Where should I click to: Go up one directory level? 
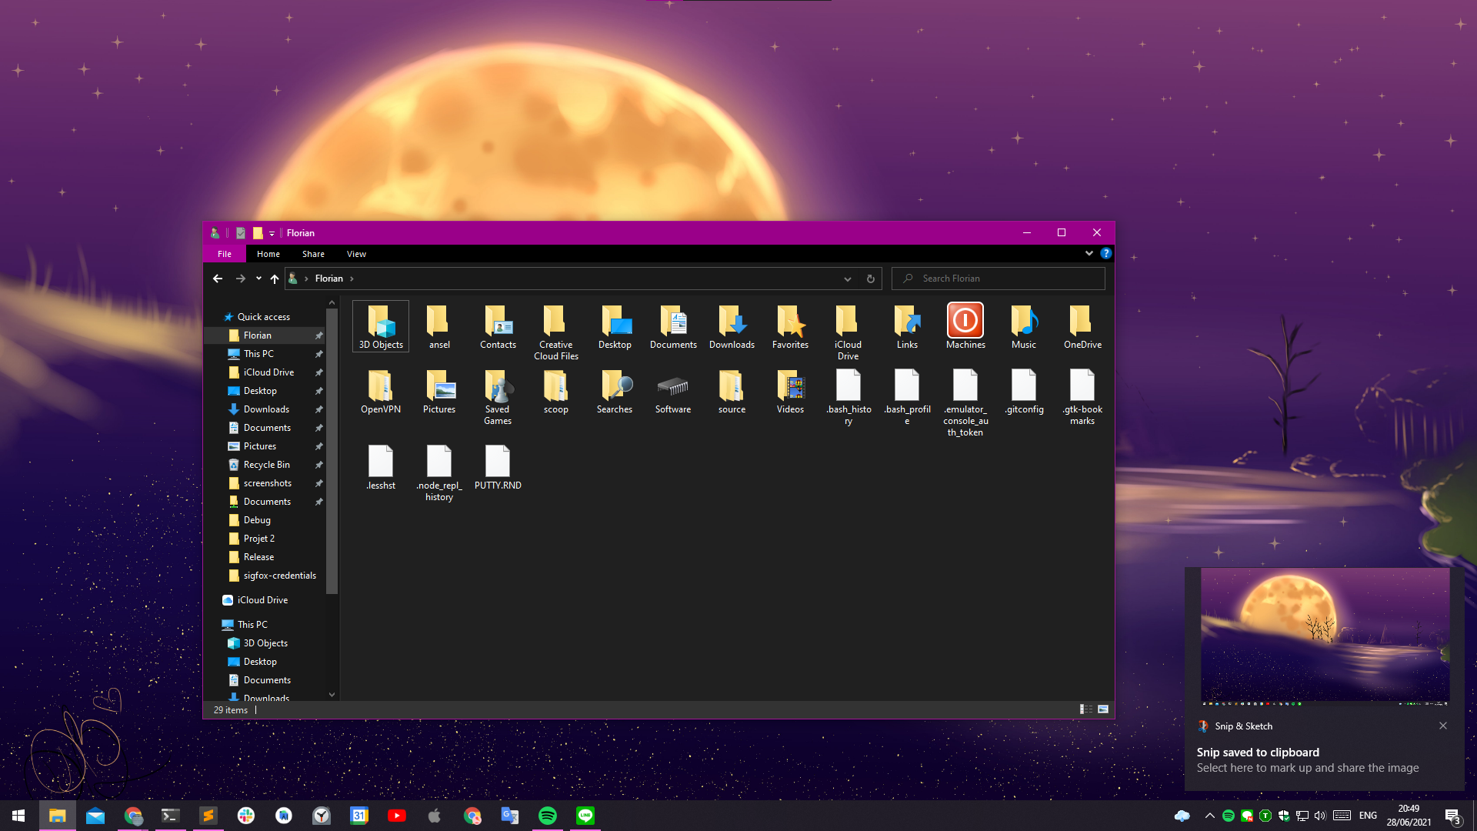[275, 279]
